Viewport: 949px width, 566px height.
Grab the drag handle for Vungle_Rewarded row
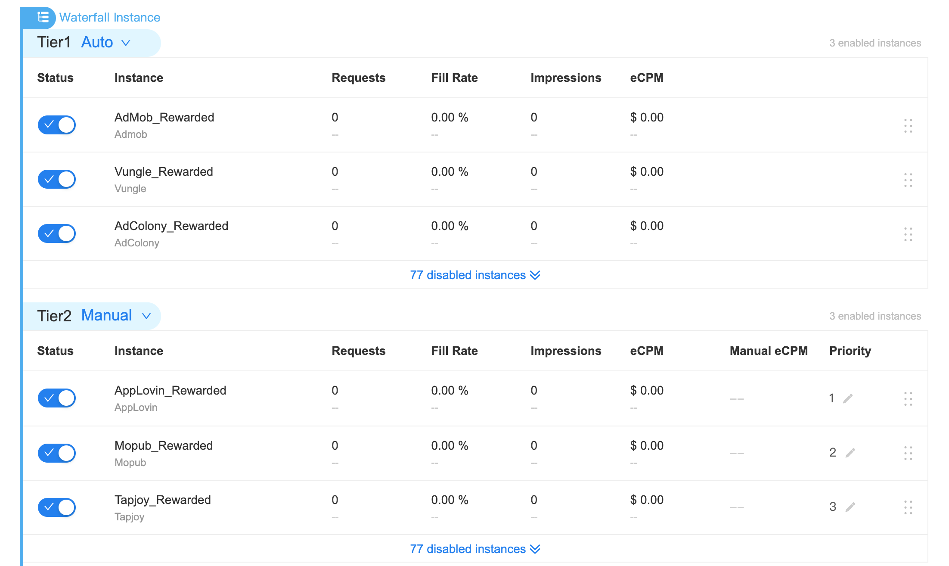point(908,180)
